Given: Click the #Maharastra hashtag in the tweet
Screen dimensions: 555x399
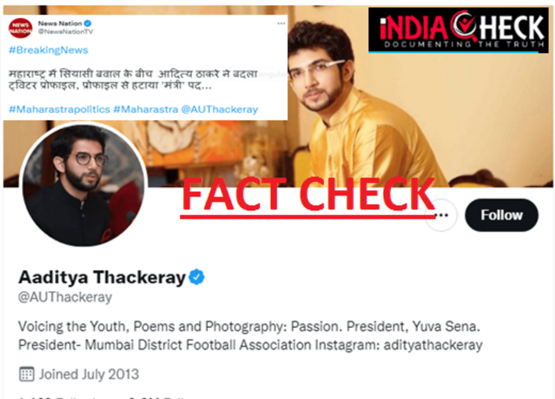Looking at the screenshot, I should 146,109.
